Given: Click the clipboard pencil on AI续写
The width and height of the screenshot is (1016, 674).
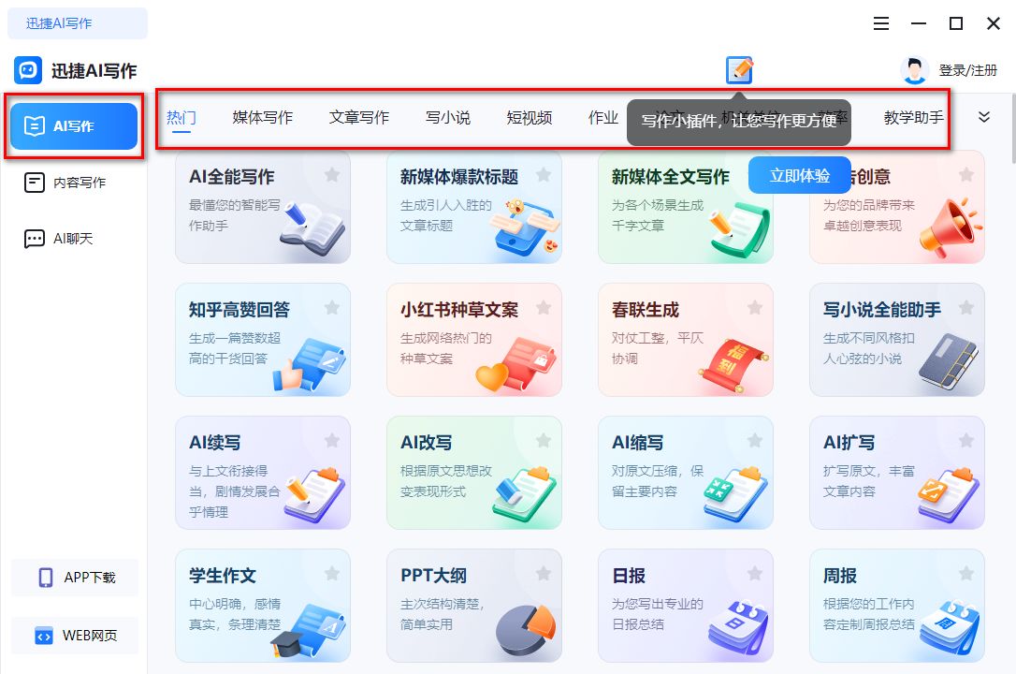Looking at the screenshot, I should click(314, 494).
